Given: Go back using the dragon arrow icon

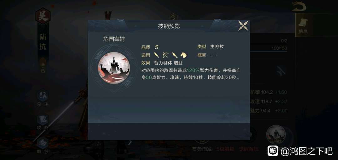Looking at the screenshot, I should [x=299, y=7].
